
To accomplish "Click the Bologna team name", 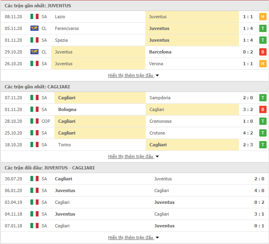I will pyautogui.click(x=67, y=109).
